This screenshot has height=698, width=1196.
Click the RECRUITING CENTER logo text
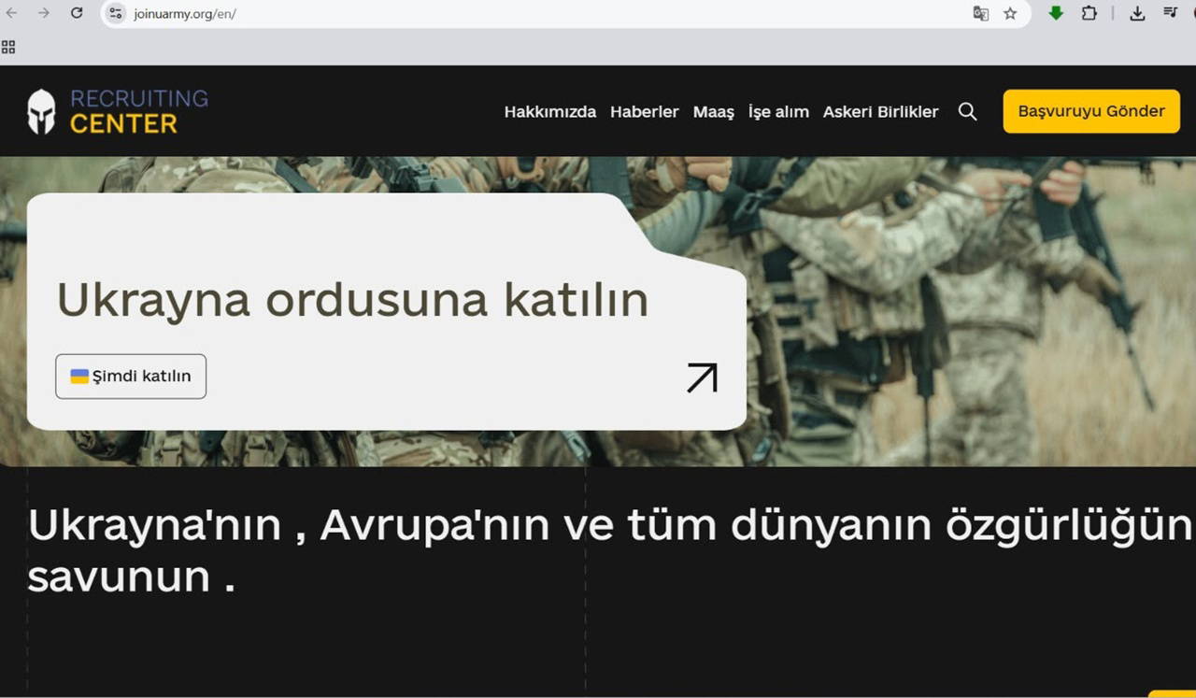click(139, 111)
